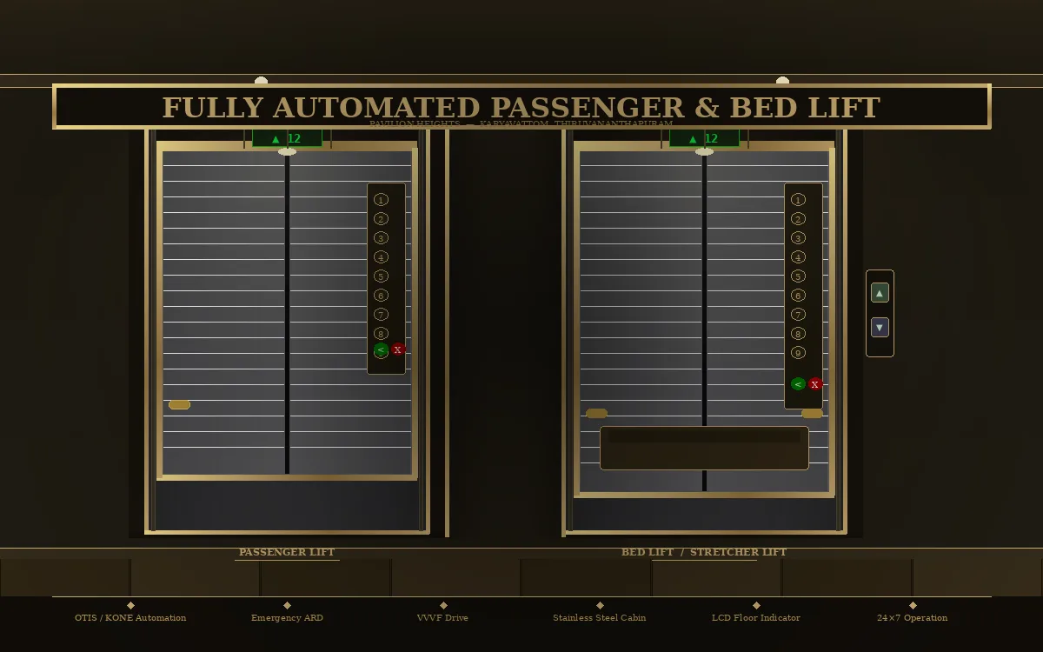Click diamond icon above OTIS / KONE Automation
This screenshot has height=652, width=1043.
click(x=130, y=605)
